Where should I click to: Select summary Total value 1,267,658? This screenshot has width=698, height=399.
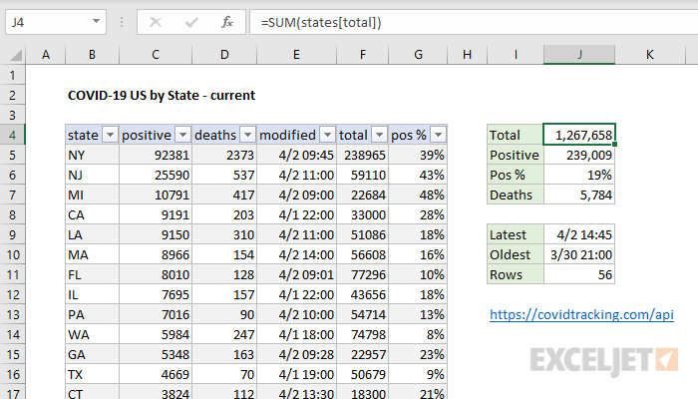coord(579,135)
